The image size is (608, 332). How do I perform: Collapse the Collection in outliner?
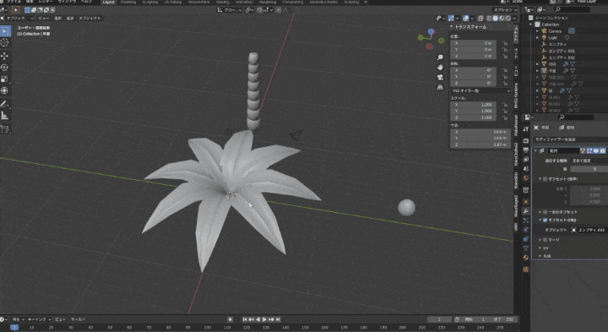point(531,24)
